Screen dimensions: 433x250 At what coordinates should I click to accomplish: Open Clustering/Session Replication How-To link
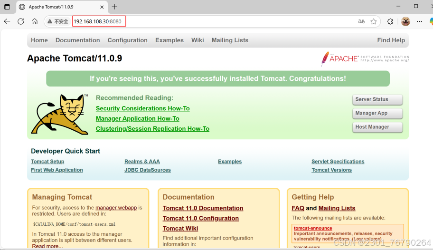pyautogui.click(x=152, y=129)
